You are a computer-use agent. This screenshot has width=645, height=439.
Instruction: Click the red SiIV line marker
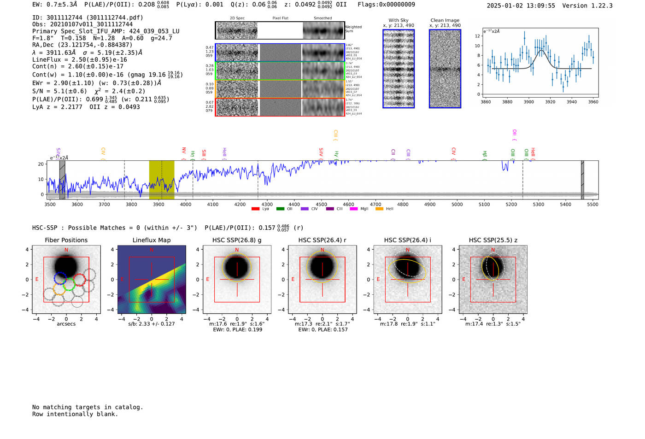321,153
